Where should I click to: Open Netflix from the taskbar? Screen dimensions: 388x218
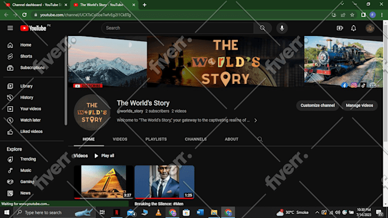(116, 212)
